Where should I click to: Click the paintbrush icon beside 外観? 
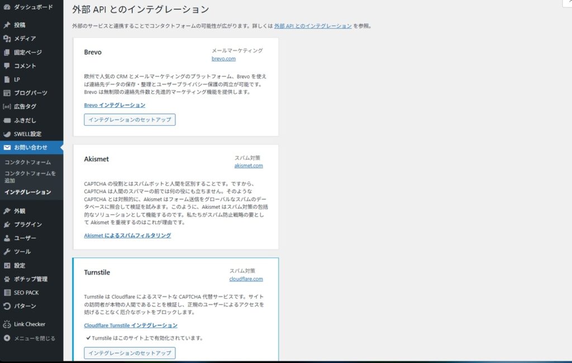[x=7, y=211]
